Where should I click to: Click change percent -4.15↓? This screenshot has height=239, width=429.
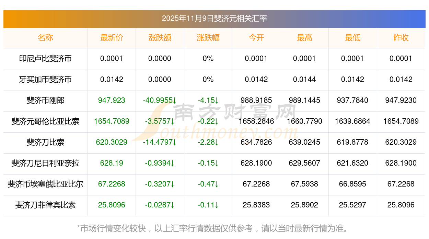click(208, 100)
